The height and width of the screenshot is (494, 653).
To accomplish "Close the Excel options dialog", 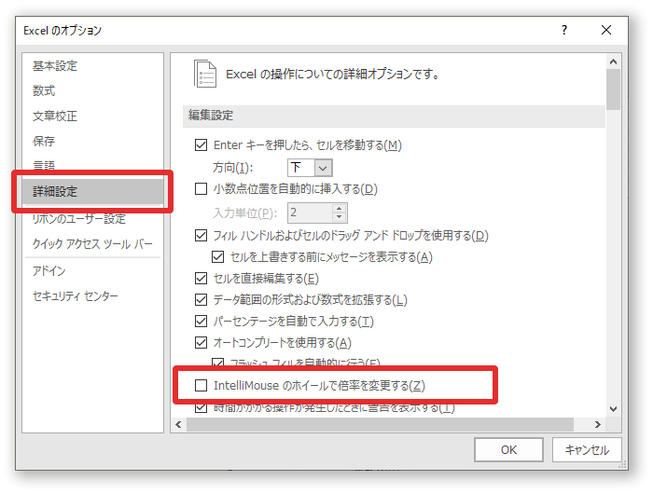I will [x=606, y=30].
